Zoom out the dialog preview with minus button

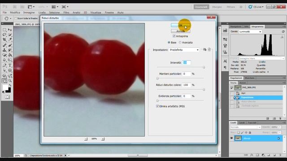click(x=86, y=139)
